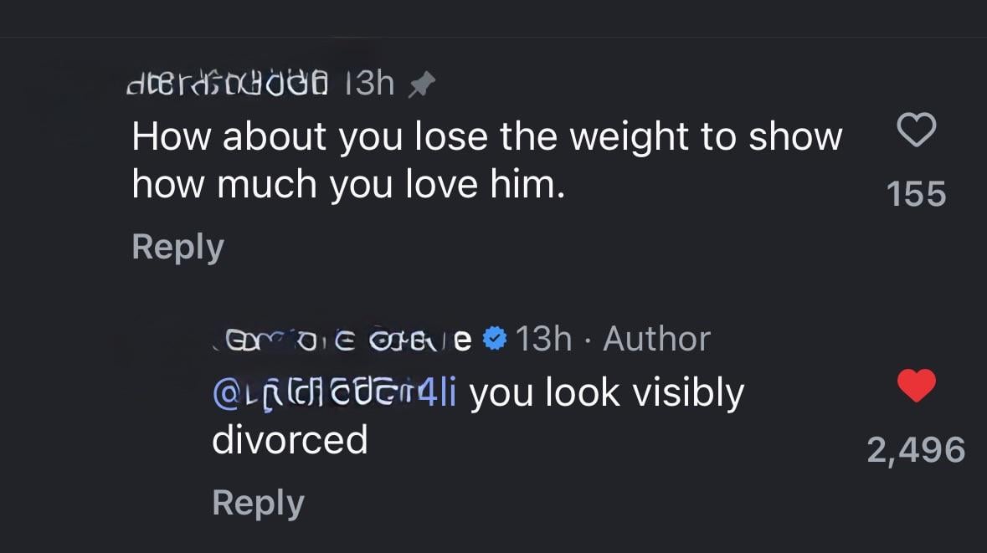Like the comment with the outlined heart
The width and height of the screenshot is (987, 553).
pos(916,131)
